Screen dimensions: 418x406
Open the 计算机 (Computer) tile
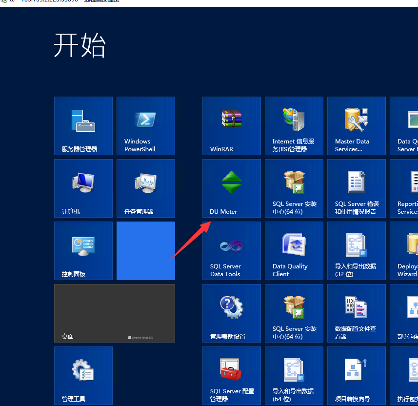tap(83, 188)
